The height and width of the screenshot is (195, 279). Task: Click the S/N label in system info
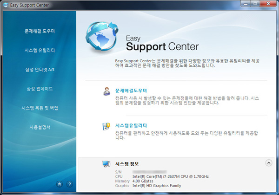click(118, 172)
